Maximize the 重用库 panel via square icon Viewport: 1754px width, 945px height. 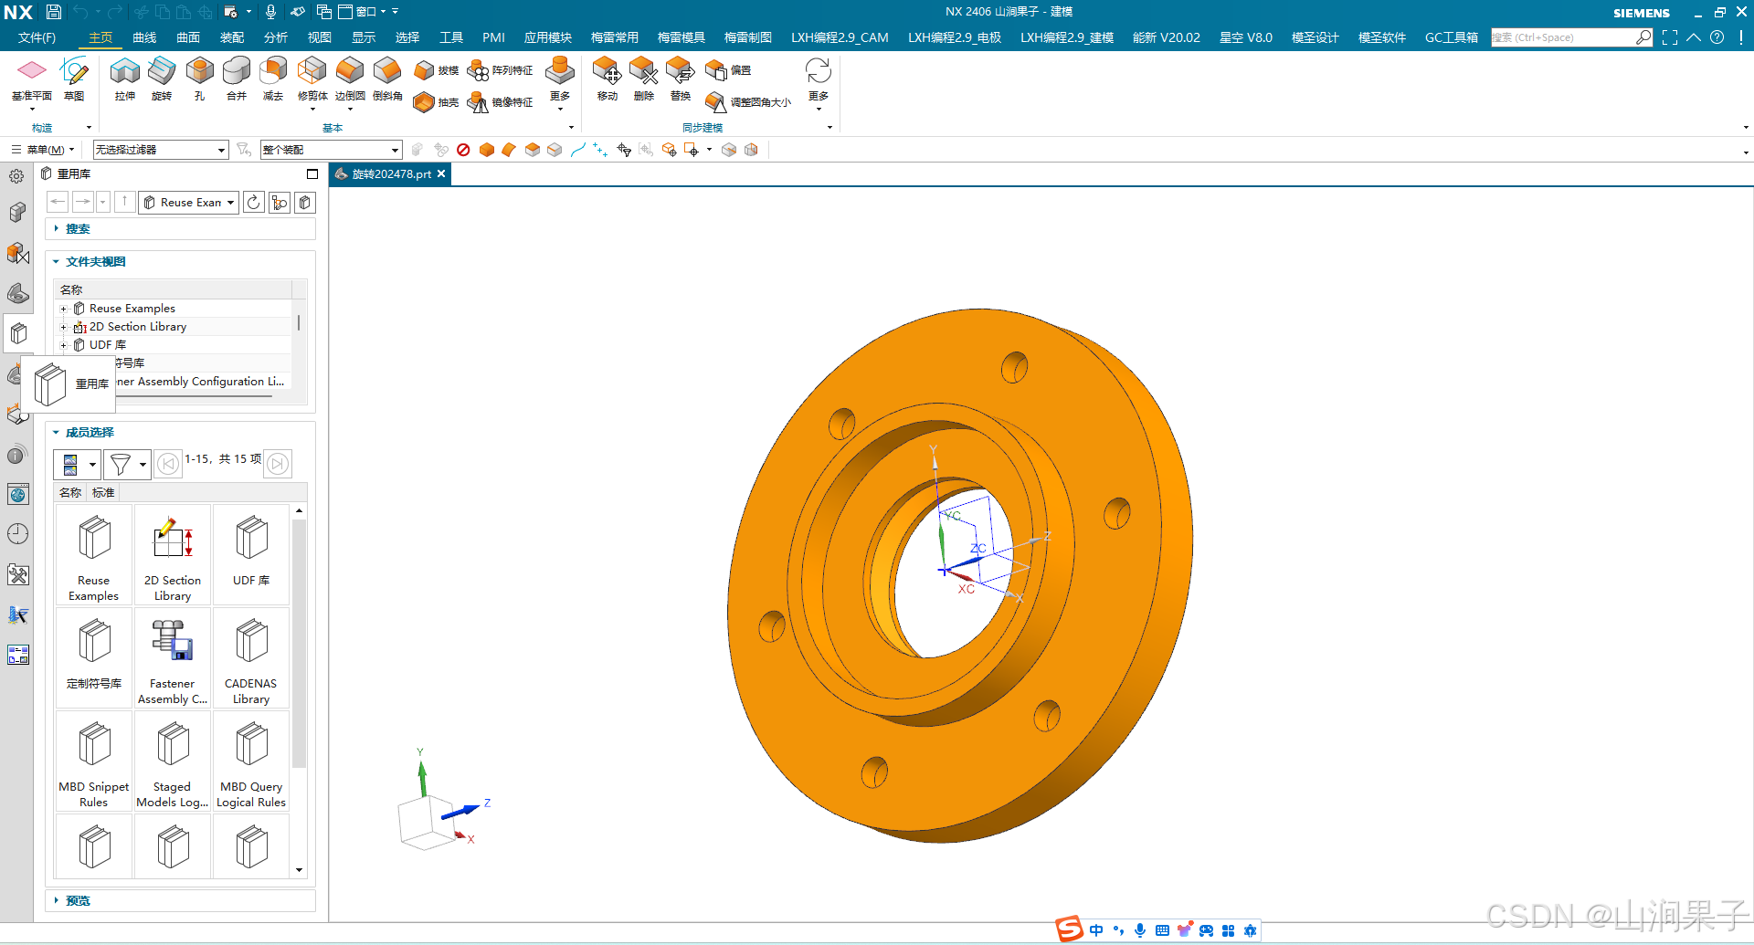coord(312,173)
